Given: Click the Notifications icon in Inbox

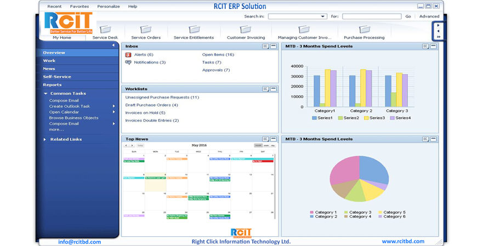Looking at the screenshot, I should tap(128, 62).
